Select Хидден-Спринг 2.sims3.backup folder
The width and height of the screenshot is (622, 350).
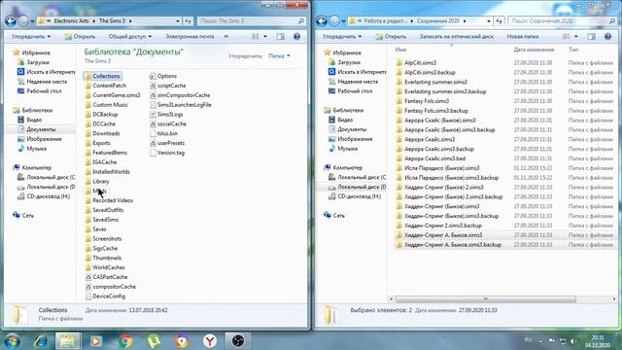click(x=438, y=226)
